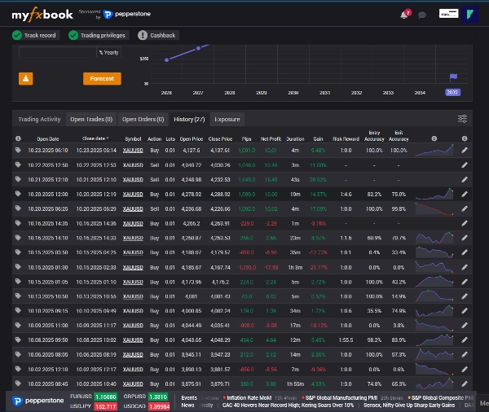
Task: Switch to the Exposure tab
Action: [227, 119]
